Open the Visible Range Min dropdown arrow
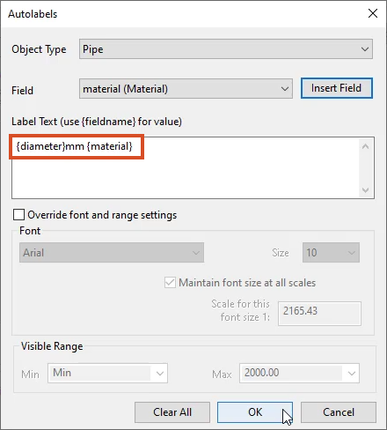 [160, 374]
